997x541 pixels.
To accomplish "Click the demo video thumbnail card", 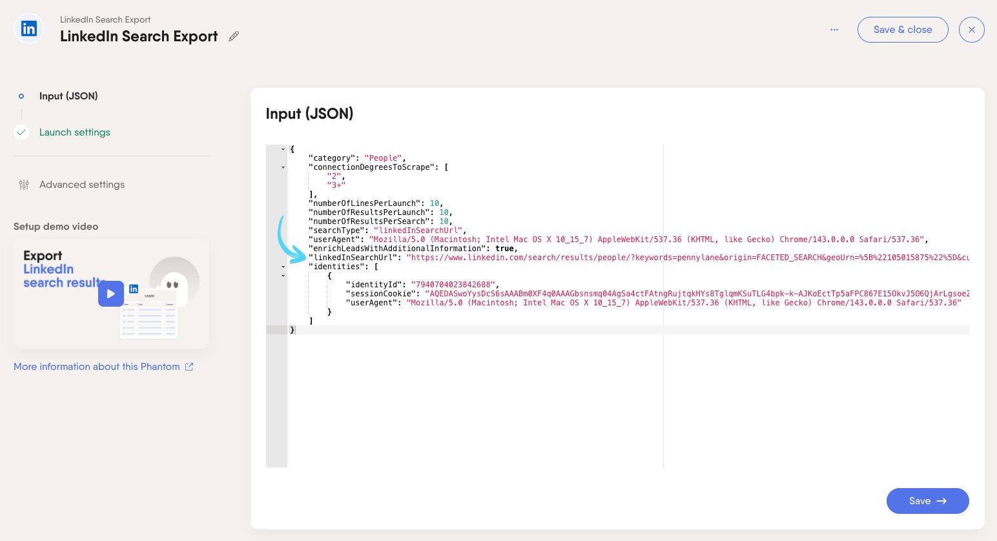I will [111, 294].
